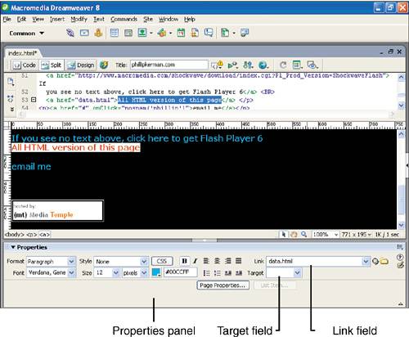Viewport: 409px width, 337px height.
Task: Open the Quick Tag Editor icon
Action: [x=400, y=265]
